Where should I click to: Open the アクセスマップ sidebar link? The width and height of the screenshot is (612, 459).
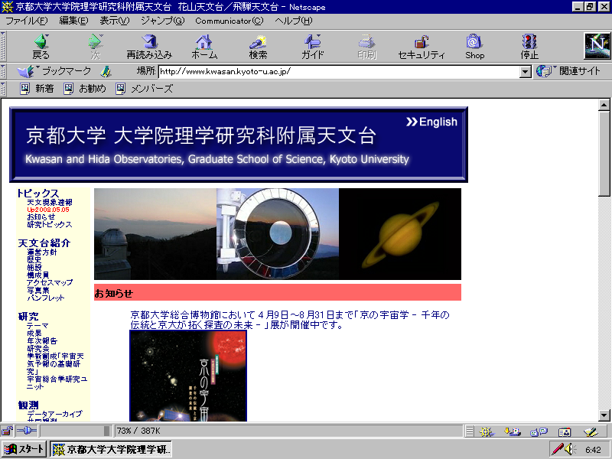pos(50,282)
